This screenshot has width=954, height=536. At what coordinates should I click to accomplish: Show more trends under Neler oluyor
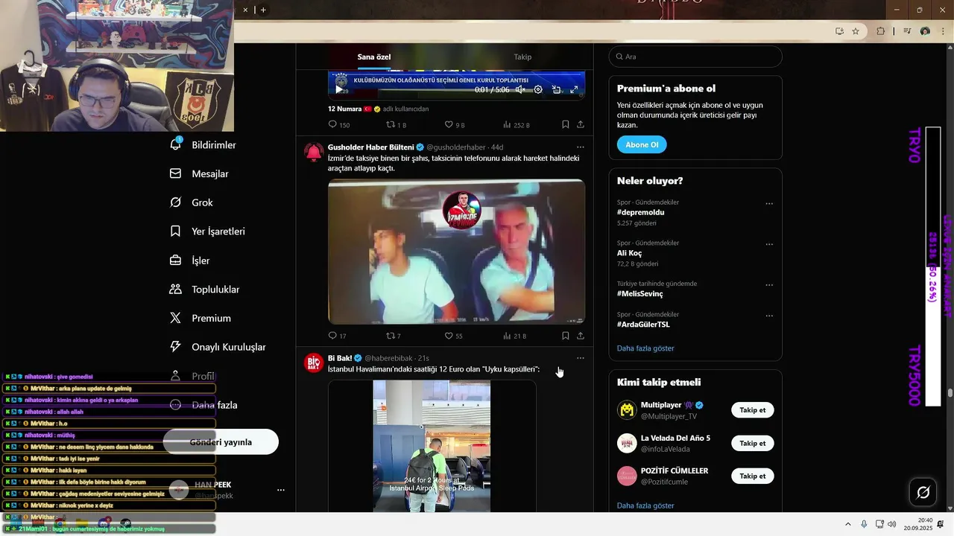645,348
